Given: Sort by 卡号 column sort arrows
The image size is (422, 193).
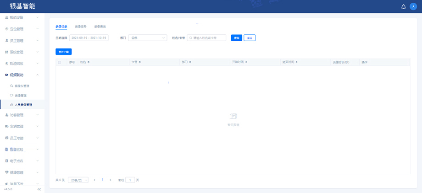Looking at the screenshot, I should click(139, 62).
